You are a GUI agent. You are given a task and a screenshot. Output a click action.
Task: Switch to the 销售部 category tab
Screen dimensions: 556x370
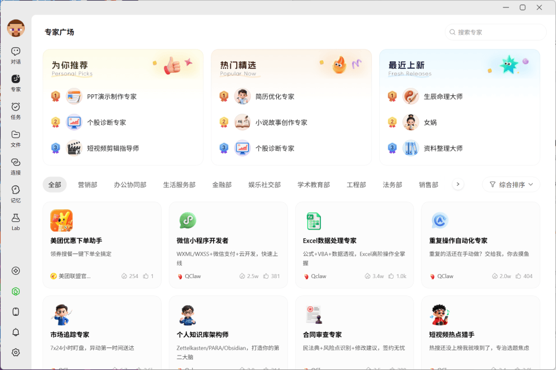click(429, 184)
